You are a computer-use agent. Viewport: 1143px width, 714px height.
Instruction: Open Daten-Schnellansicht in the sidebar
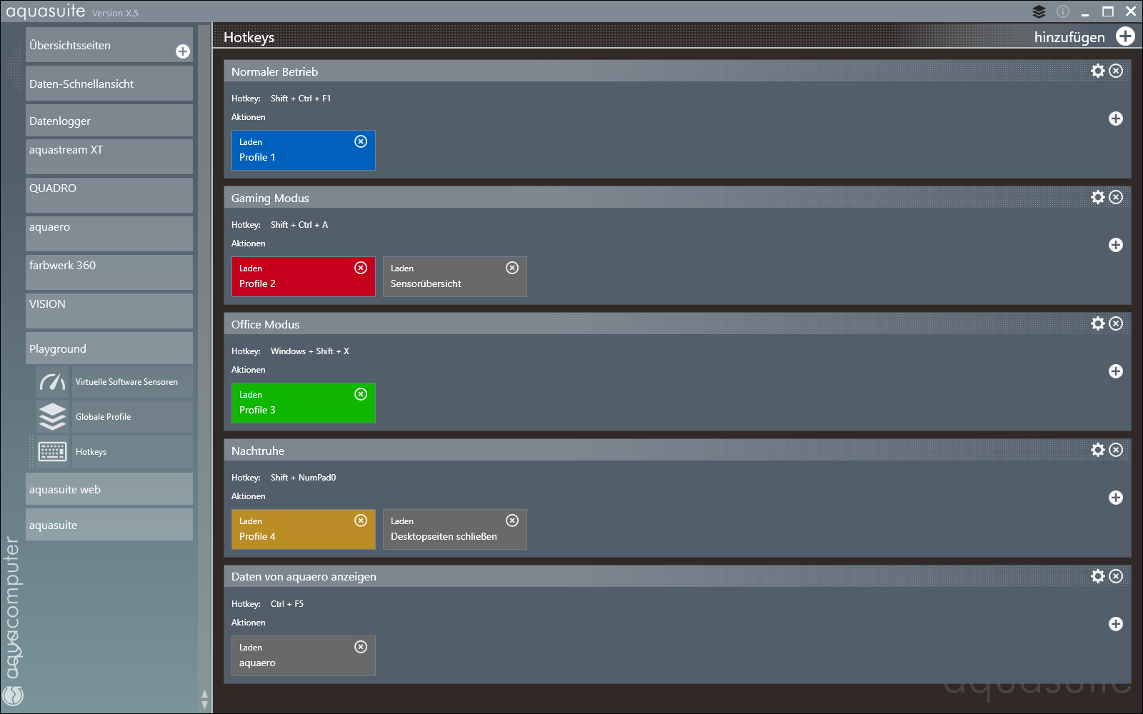(x=109, y=84)
